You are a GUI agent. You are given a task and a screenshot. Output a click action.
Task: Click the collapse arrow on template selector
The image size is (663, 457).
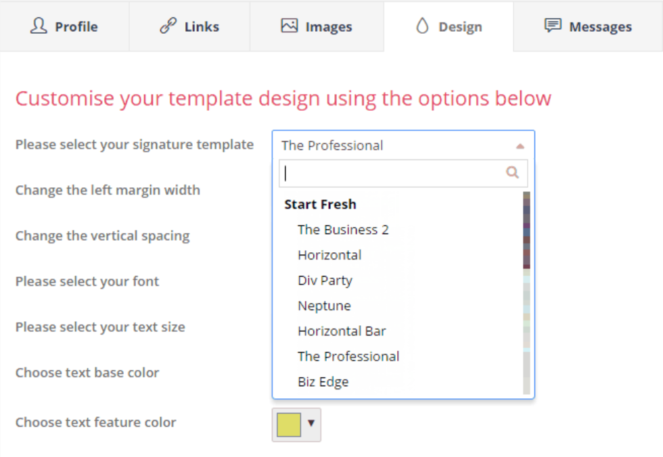point(520,145)
